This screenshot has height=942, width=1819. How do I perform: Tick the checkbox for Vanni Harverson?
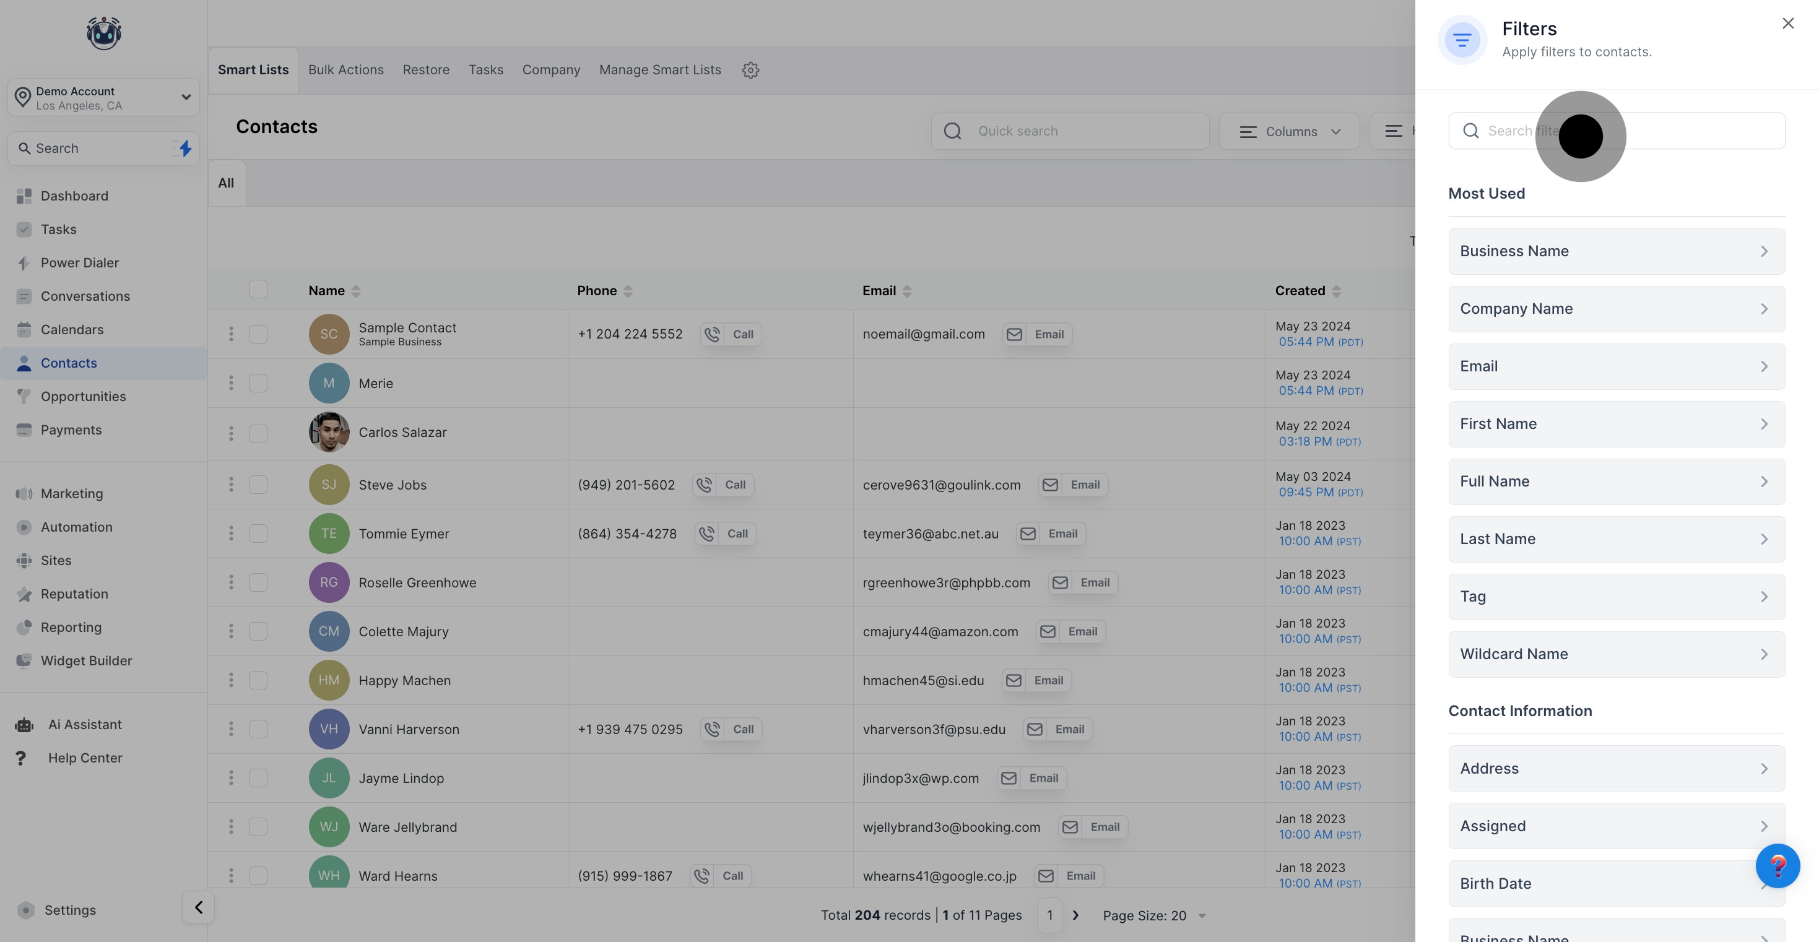(258, 728)
